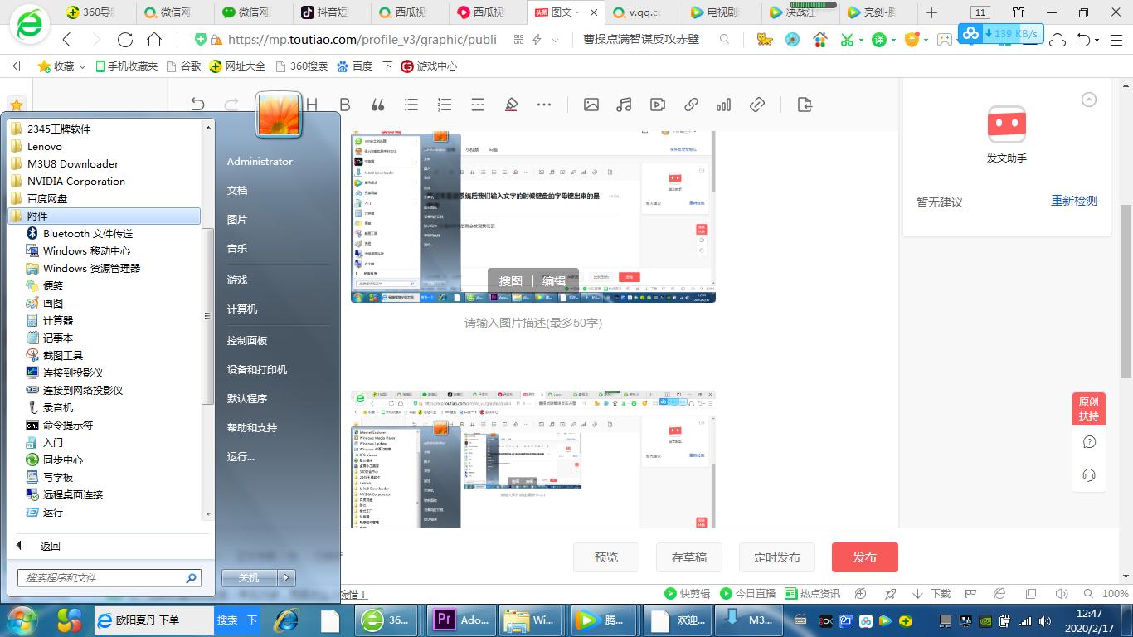Switch to the 360导航 browser tab
This screenshot has height=637, width=1133.
coord(95,12)
